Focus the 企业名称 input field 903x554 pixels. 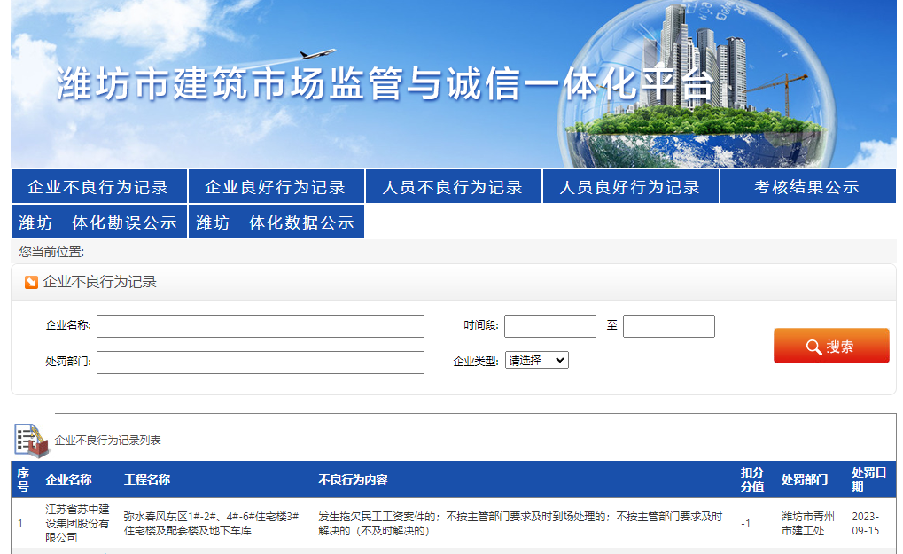pos(261,326)
